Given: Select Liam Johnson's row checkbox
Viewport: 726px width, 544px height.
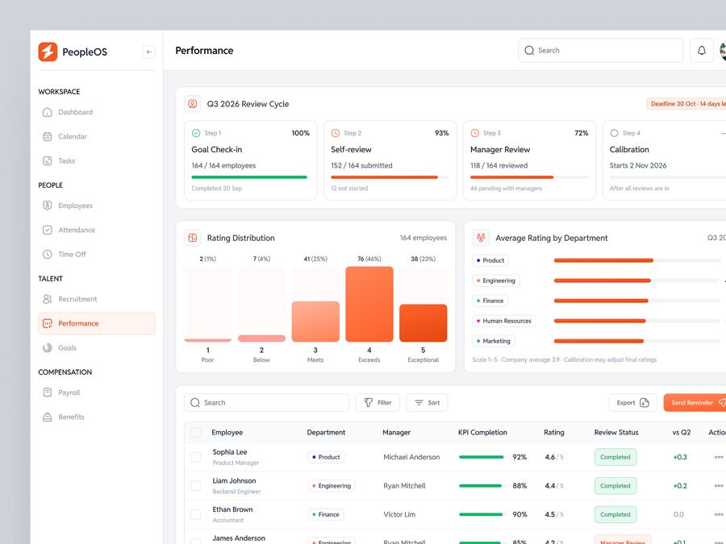Looking at the screenshot, I should tap(196, 486).
